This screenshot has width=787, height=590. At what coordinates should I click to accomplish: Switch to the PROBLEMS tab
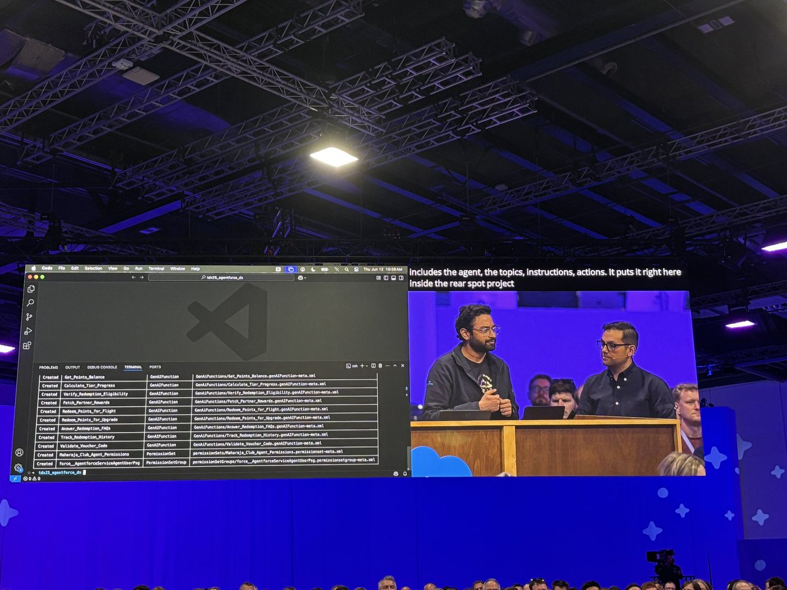[49, 367]
